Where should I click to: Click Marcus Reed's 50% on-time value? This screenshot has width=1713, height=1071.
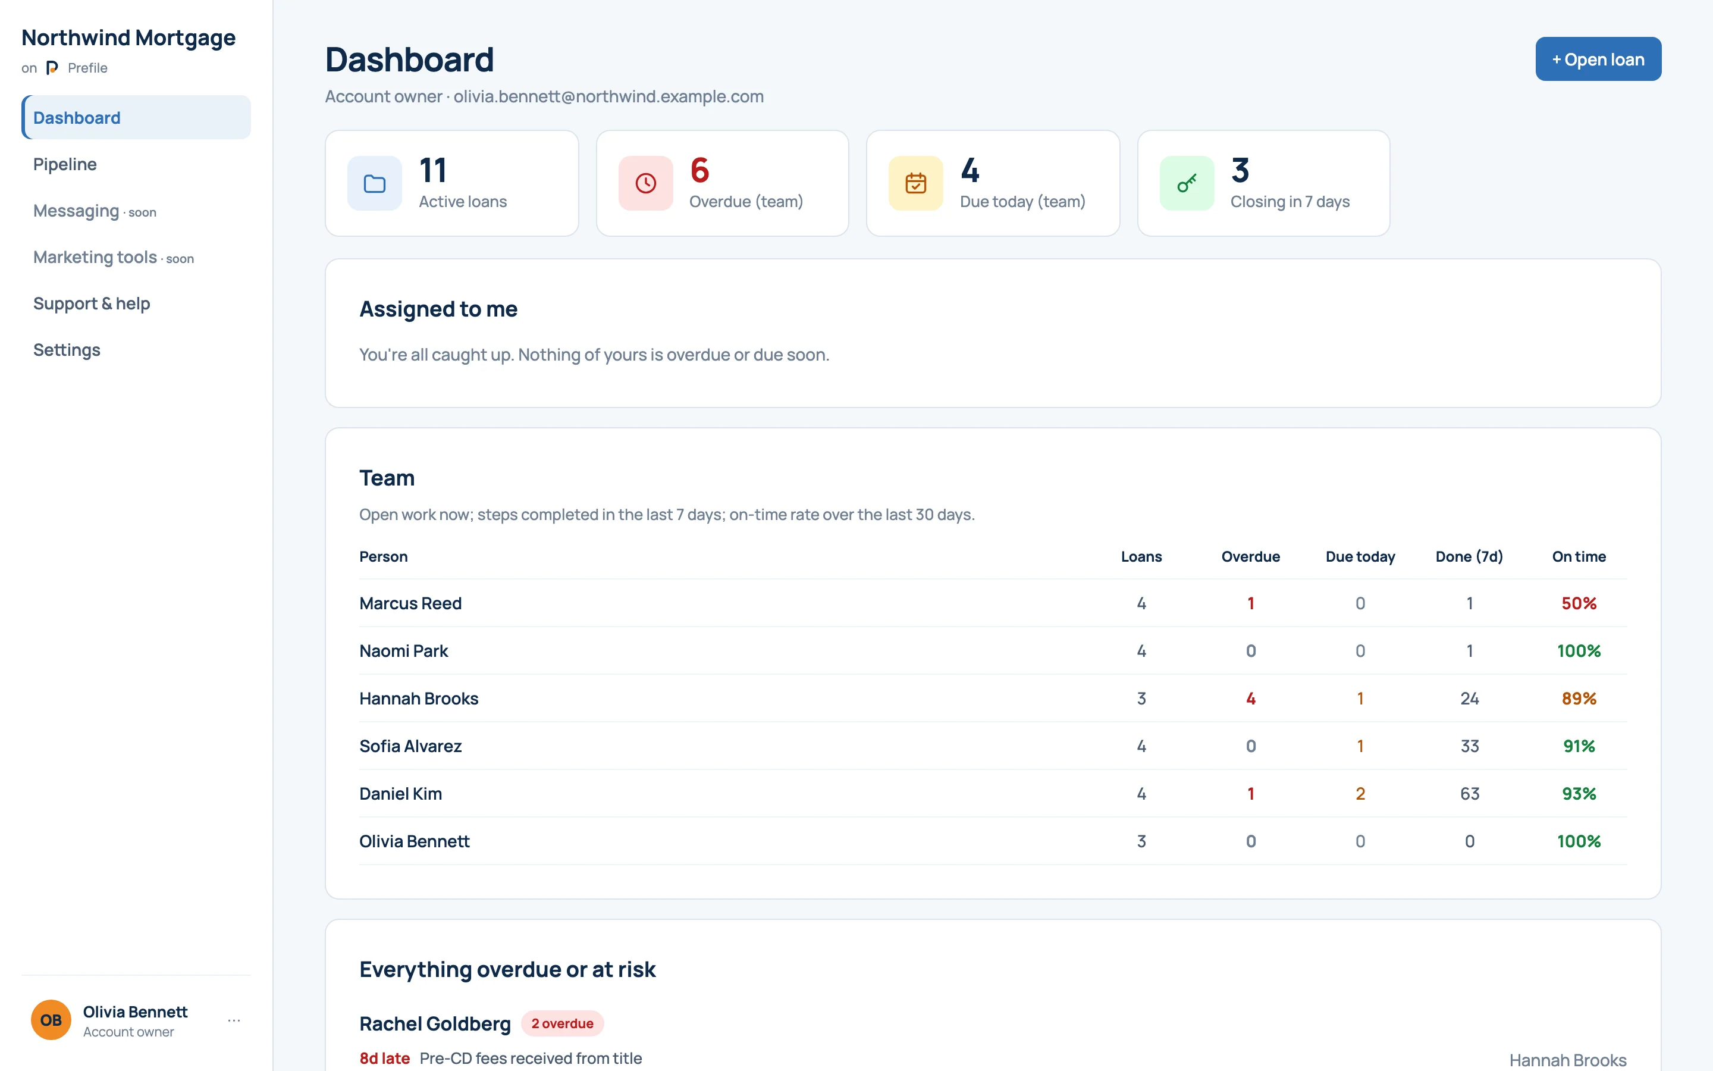point(1579,603)
